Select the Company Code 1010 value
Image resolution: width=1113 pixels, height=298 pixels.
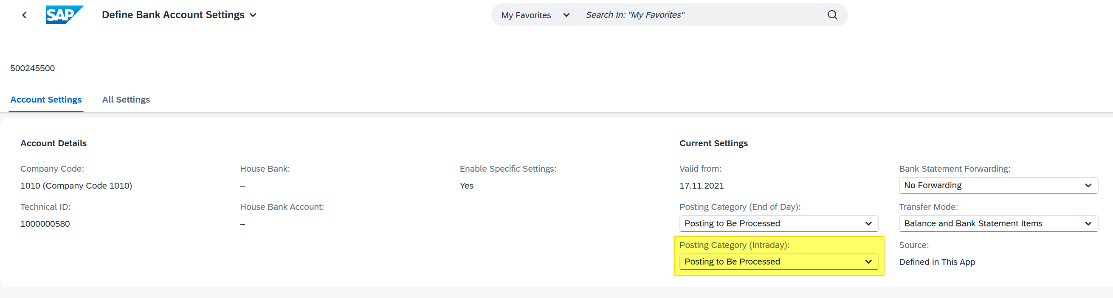pyautogui.click(x=76, y=186)
